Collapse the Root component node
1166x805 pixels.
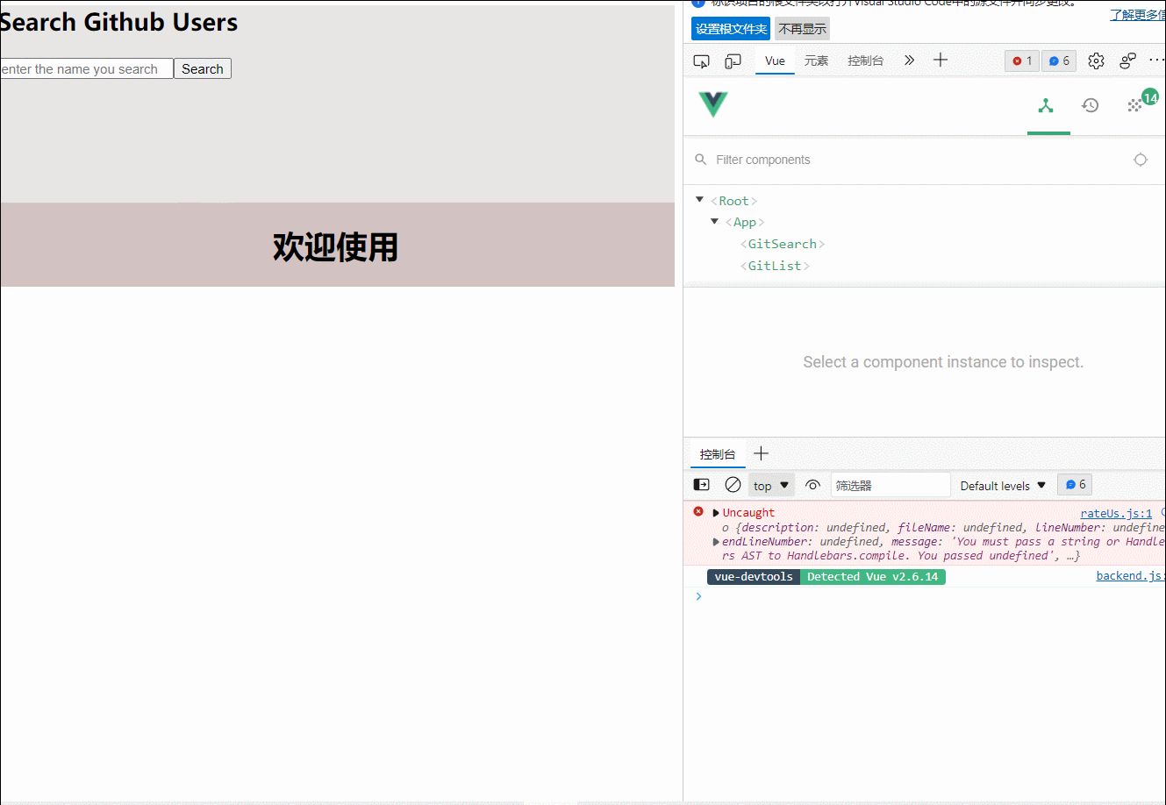(x=699, y=199)
